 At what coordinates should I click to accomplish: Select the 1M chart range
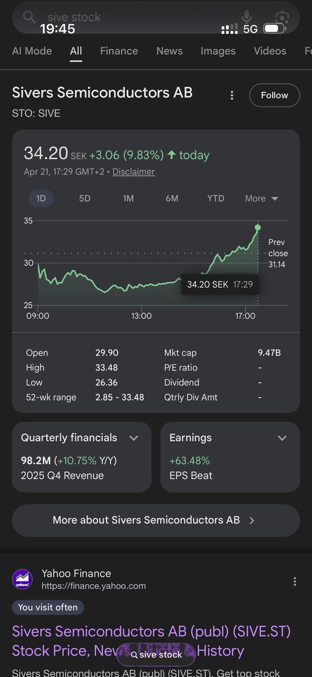129,198
